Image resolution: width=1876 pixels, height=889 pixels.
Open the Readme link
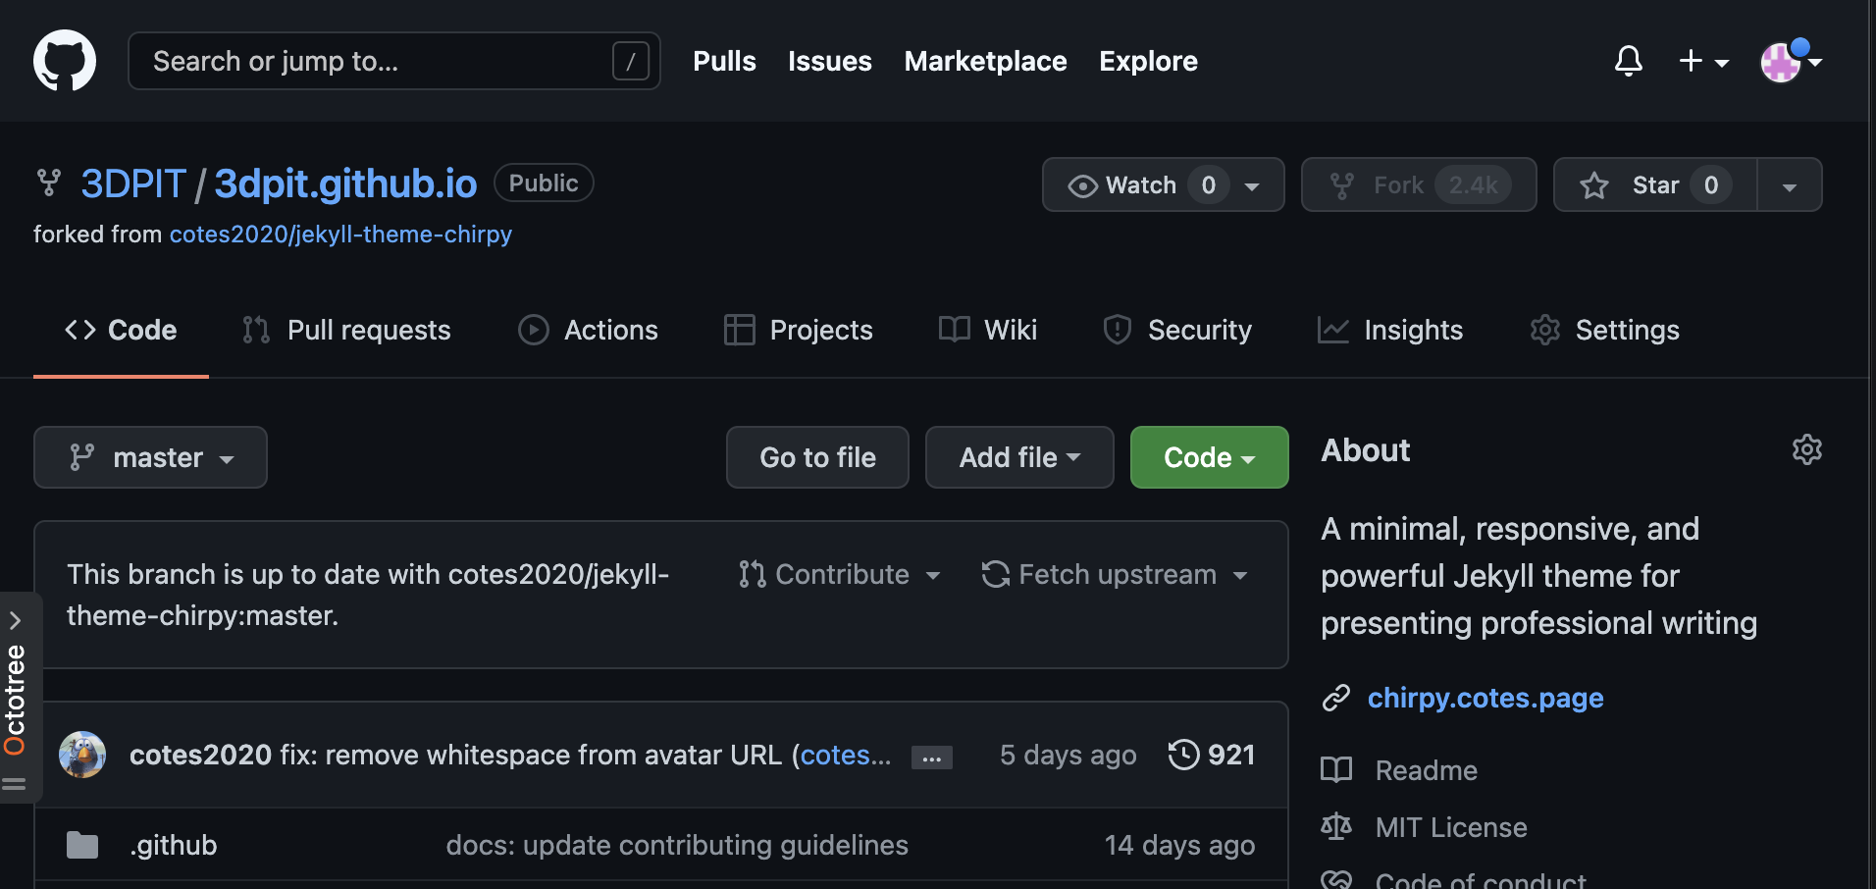tap(1427, 770)
